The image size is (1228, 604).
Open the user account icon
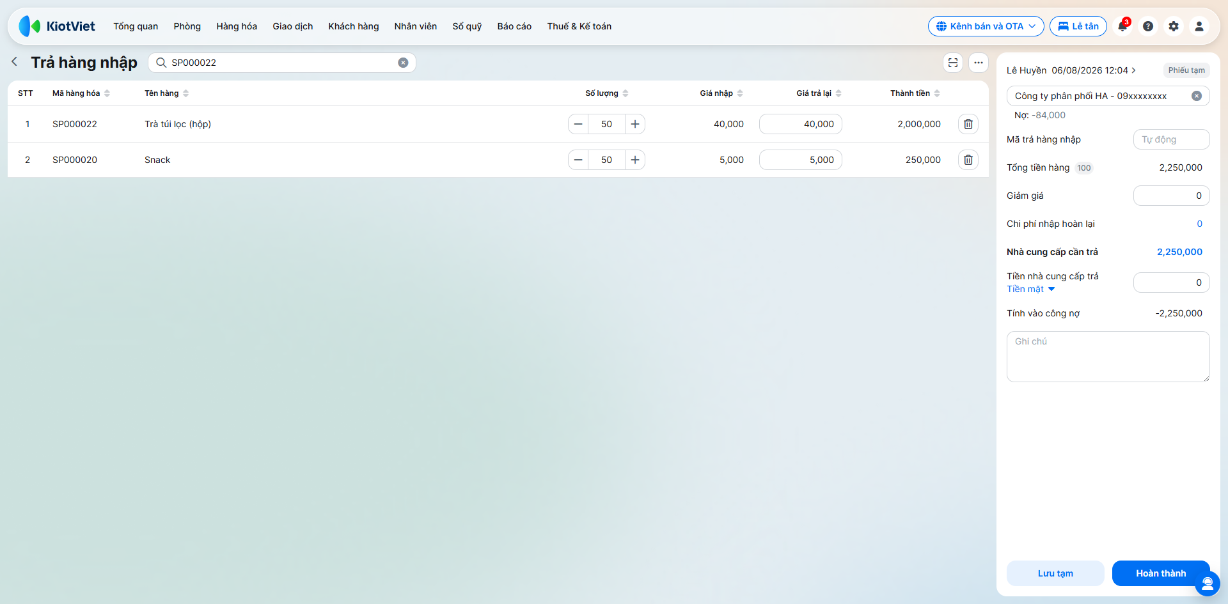click(x=1199, y=26)
